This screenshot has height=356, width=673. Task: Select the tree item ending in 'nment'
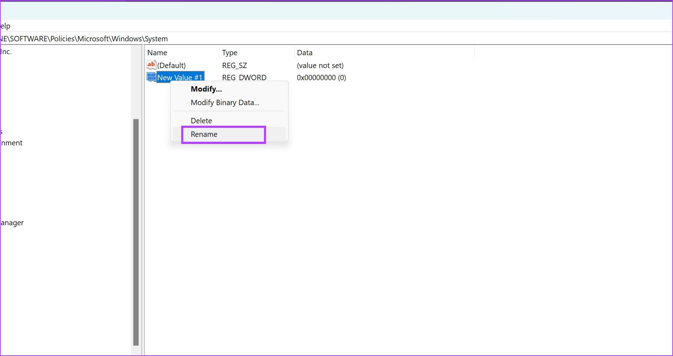11,143
